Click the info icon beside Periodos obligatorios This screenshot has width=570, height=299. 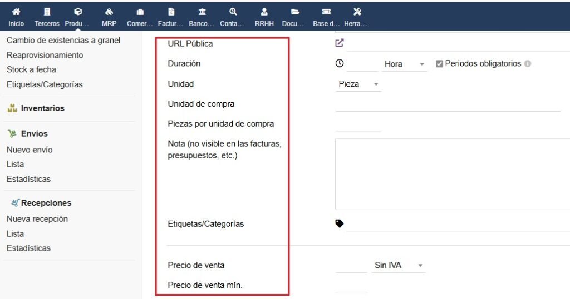(528, 64)
